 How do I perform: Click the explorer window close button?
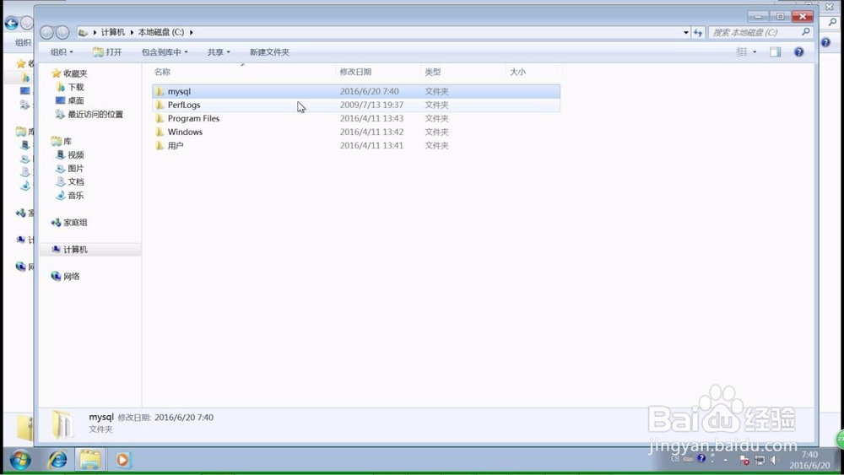tap(803, 16)
